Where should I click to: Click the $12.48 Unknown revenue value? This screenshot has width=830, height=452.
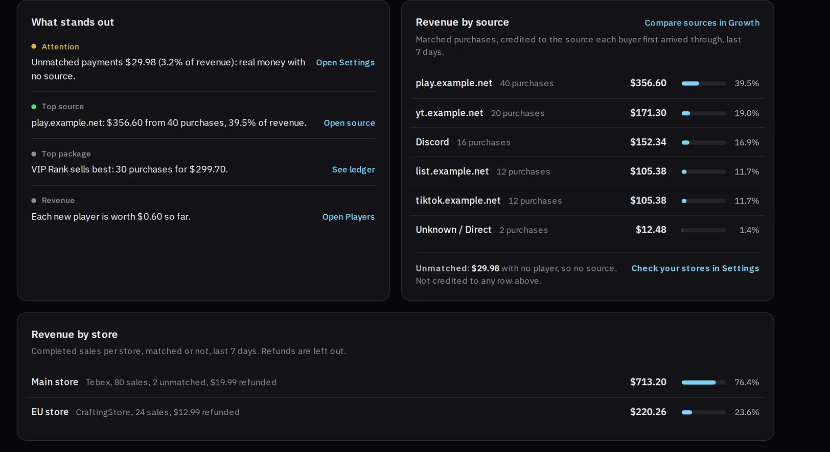click(651, 230)
